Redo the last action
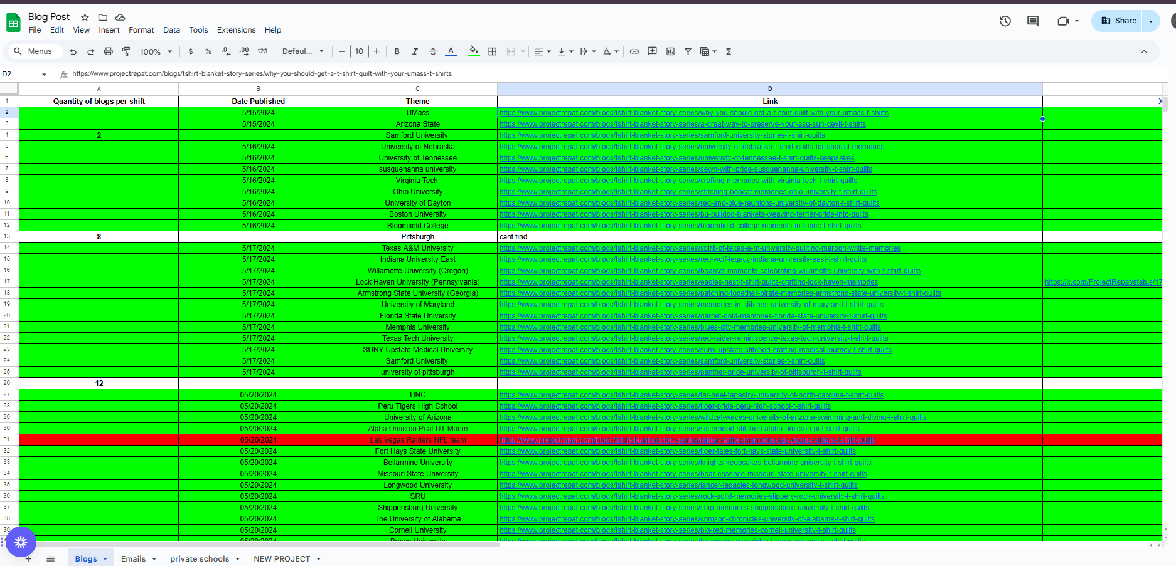 click(x=90, y=51)
